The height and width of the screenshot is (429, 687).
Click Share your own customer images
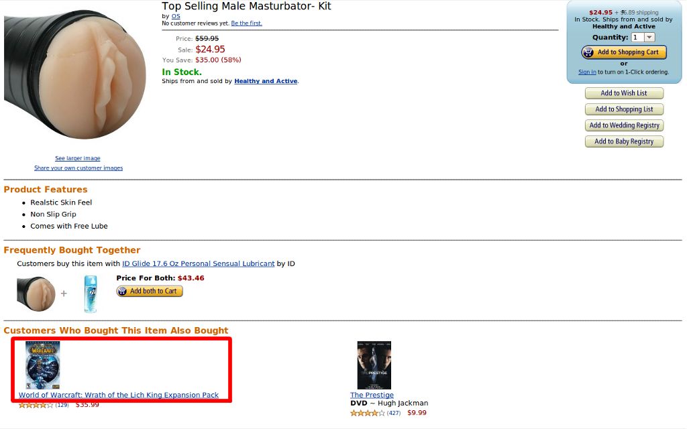tap(78, 168)
